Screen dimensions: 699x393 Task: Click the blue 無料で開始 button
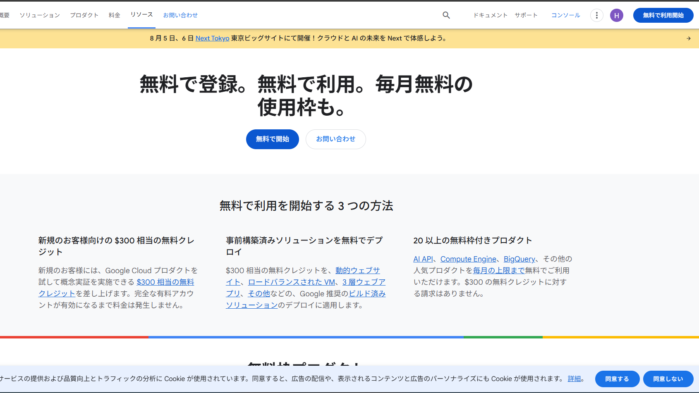tap(272, 139)
